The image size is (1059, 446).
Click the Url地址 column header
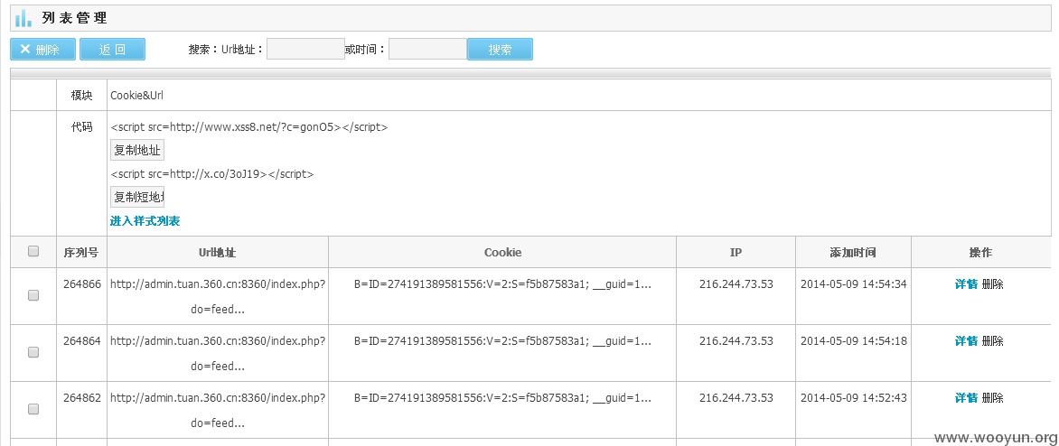(x=218, y=253)
